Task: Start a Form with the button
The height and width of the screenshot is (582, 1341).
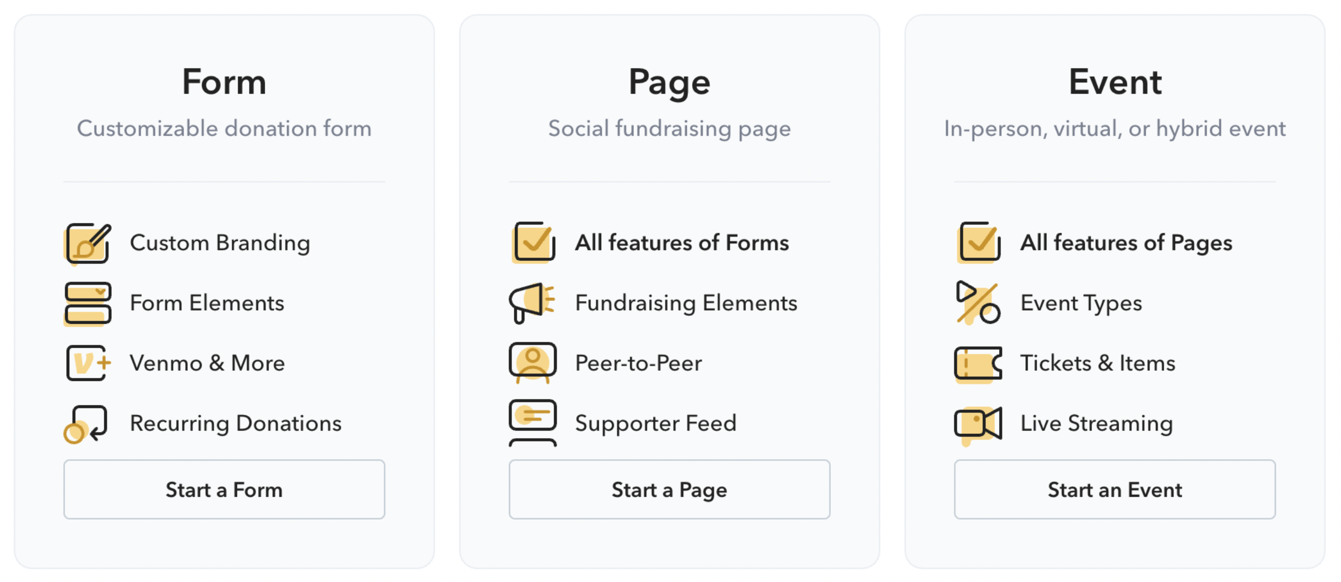Action: point(224,489)
